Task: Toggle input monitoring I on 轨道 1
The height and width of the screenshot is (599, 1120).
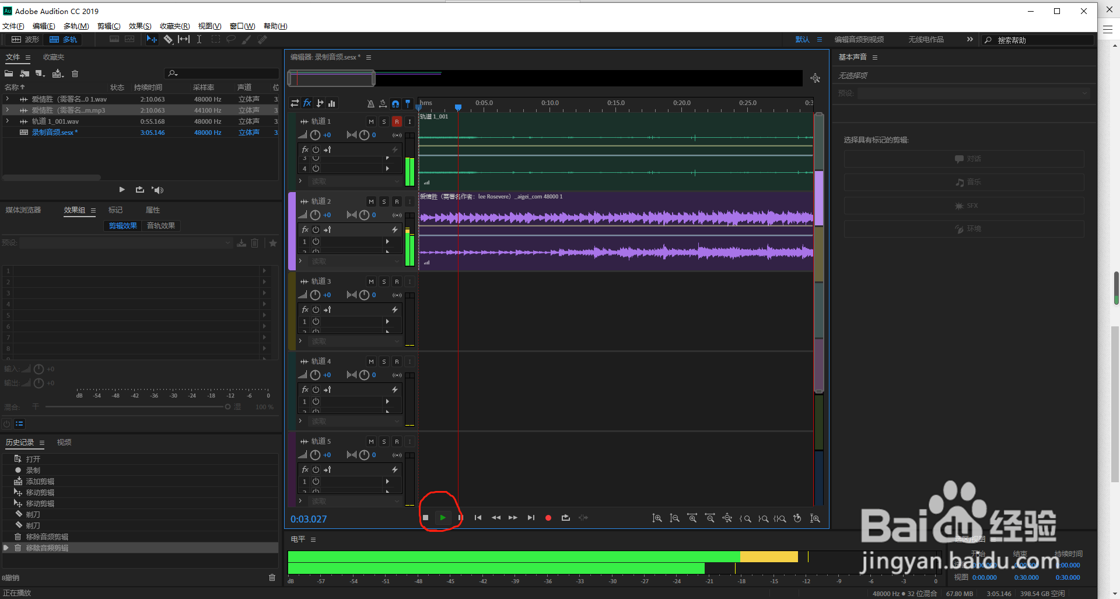Action: [409, 121]
